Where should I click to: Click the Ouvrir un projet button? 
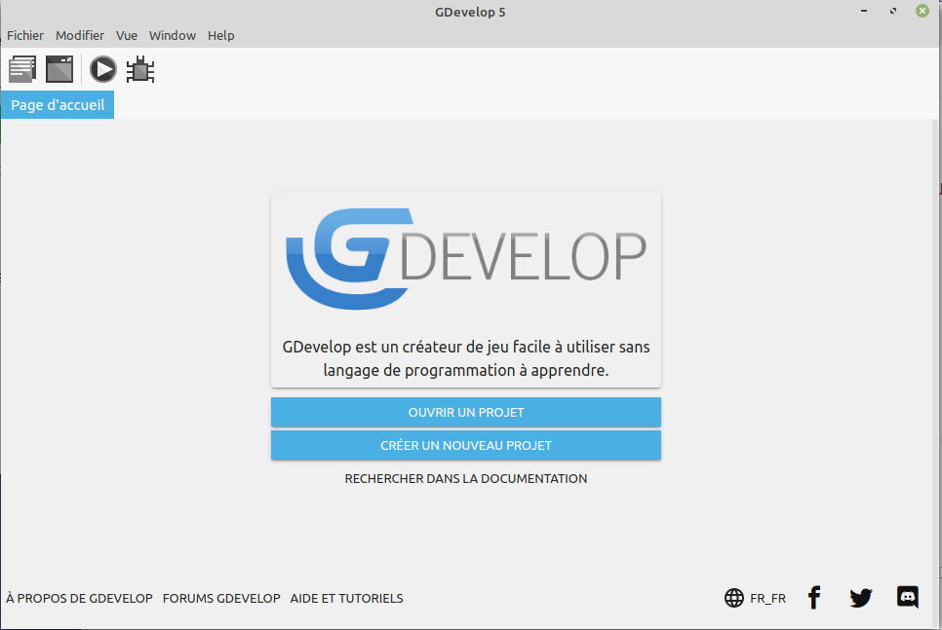[466, 412]
